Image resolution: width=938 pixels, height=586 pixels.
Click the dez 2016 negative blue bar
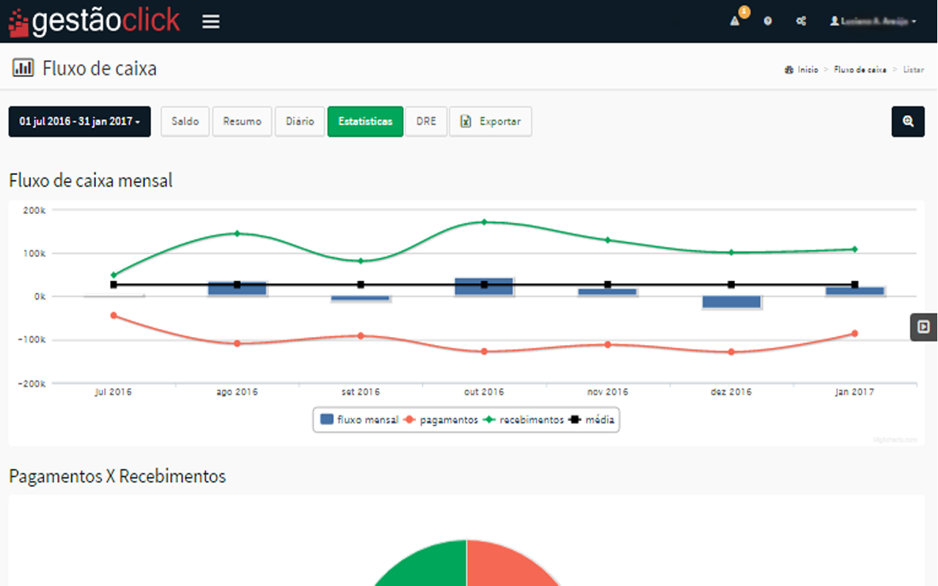pos(731,302)
